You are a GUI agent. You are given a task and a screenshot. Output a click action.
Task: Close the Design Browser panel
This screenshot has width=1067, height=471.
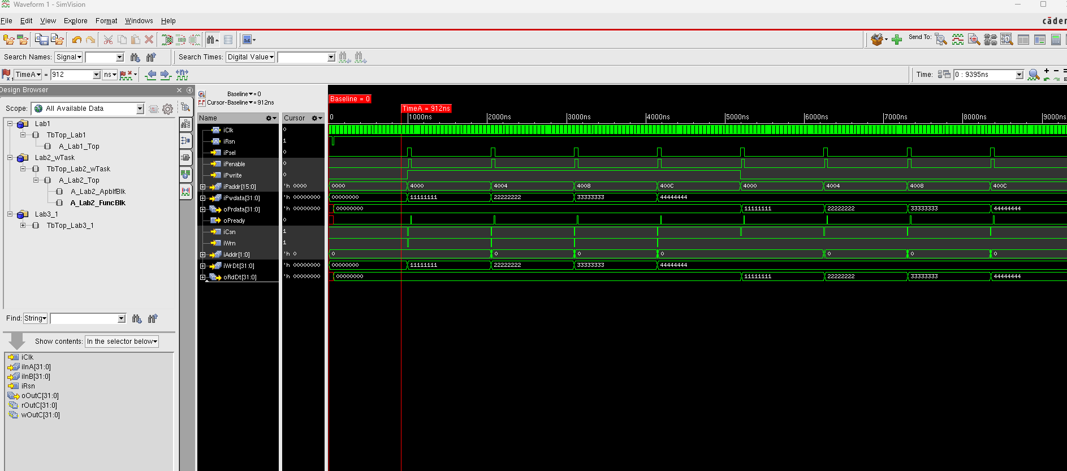click(x=179, y=90)
